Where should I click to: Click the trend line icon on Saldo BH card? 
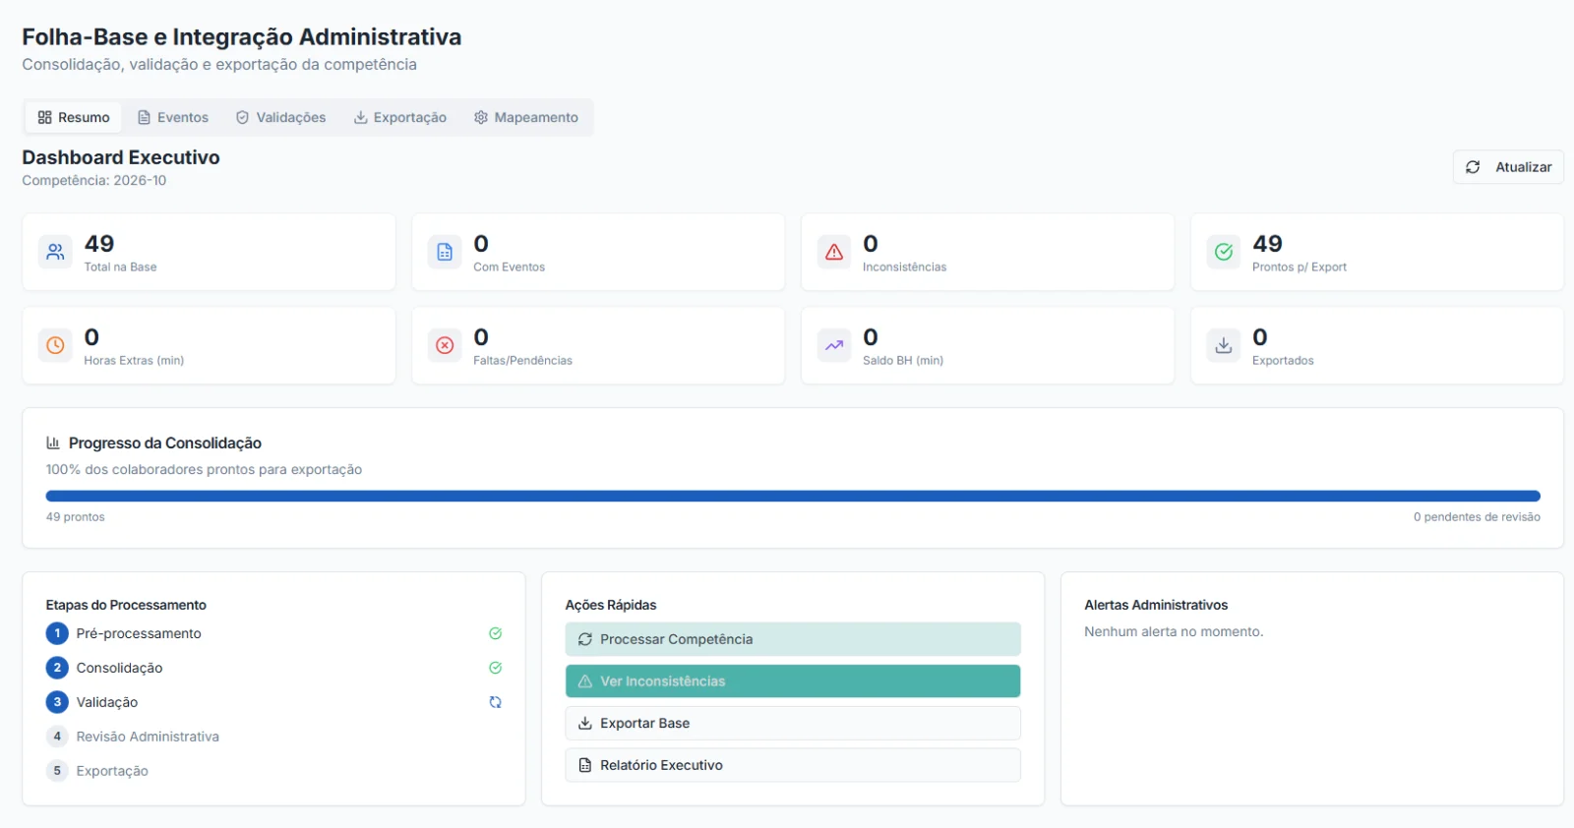pos(834,345)
